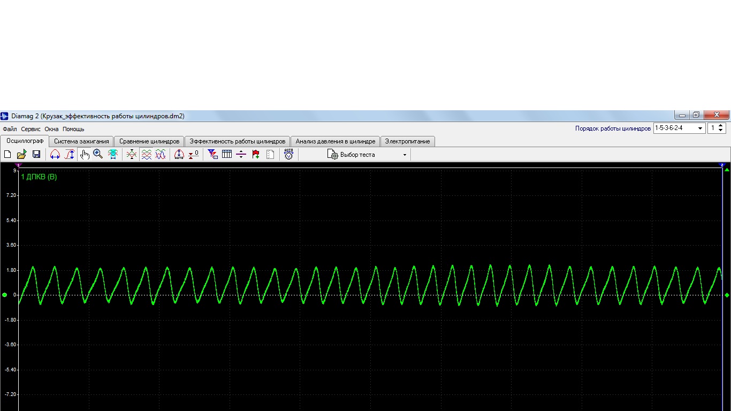Click the purple divider cursor icon
The height and width of the screenshot is (411, 731).
coord(241,155)
